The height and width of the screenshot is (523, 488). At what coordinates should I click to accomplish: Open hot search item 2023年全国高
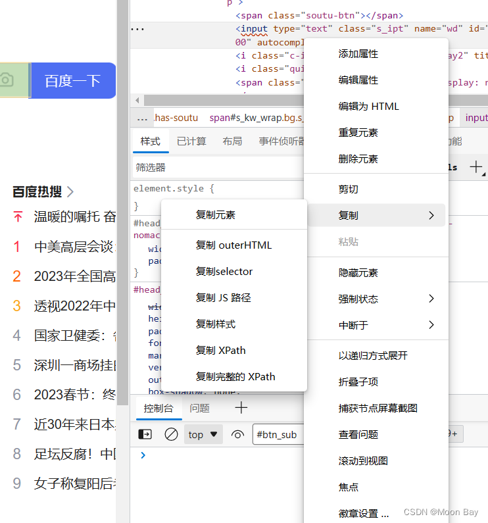click(74, 276)
